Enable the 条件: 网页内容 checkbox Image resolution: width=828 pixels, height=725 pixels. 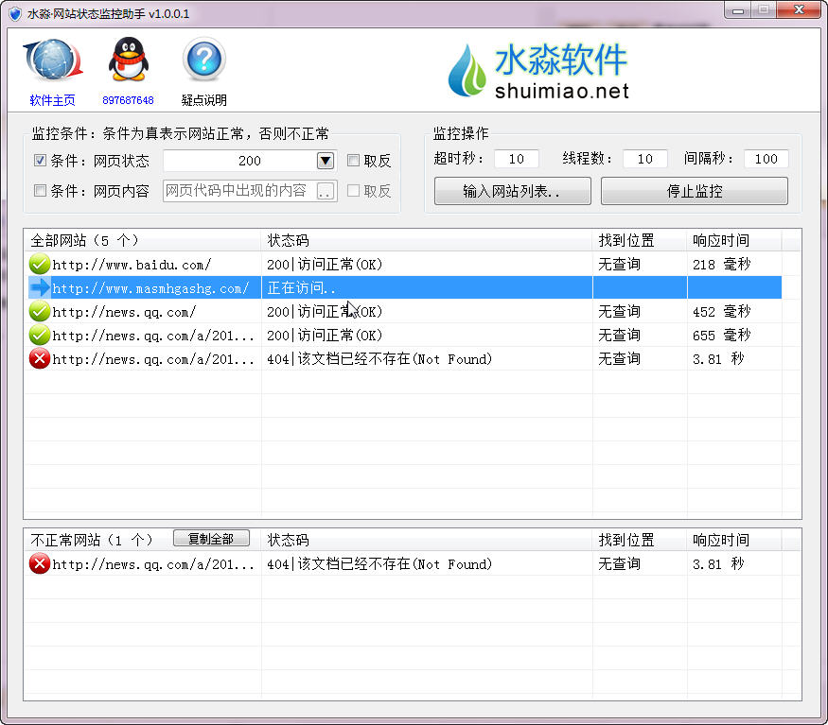coord(41,191)
